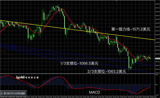Click the note box at the bottom left

pos(13,93)
